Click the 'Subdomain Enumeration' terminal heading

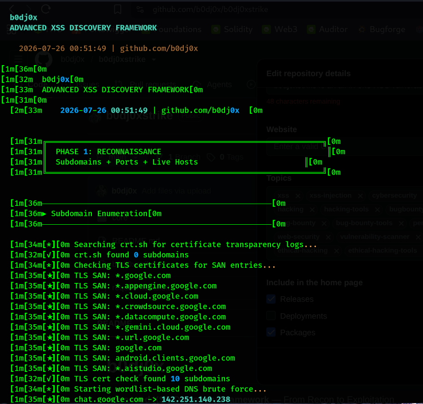click(x=99, y=214)
